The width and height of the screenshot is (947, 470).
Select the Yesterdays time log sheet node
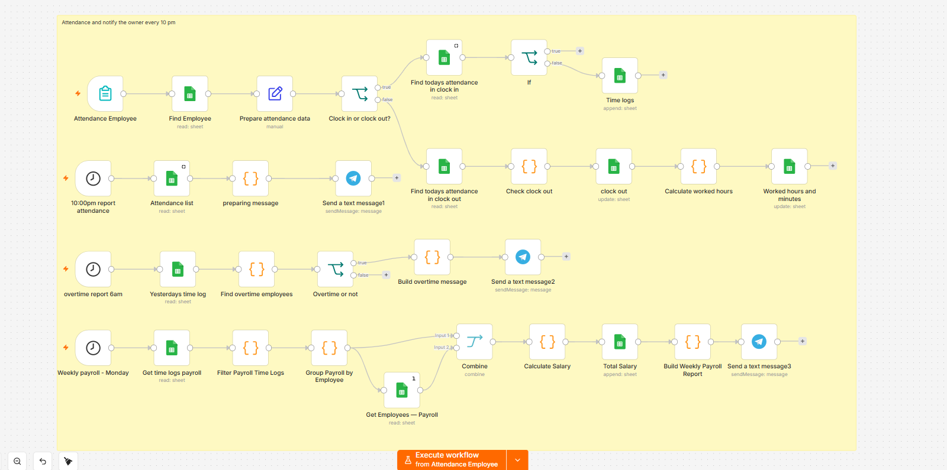coord(178,269)
